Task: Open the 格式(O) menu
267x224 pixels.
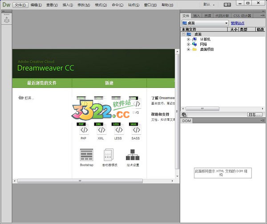Action: click(x=101, y=5)
